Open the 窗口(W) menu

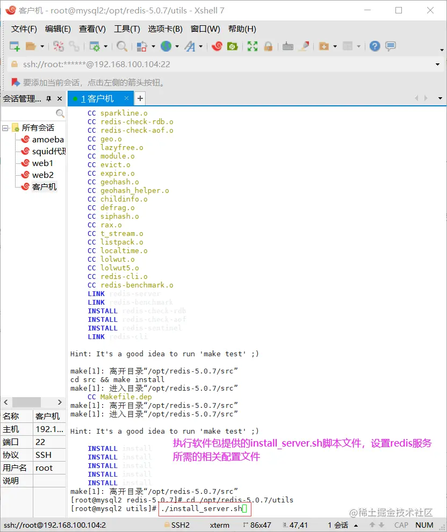coord(205,29)
